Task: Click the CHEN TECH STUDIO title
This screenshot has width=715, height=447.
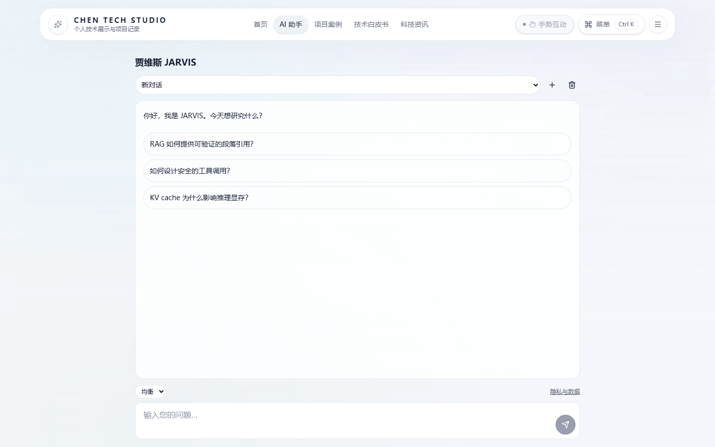Action: (x=120, y=20)
